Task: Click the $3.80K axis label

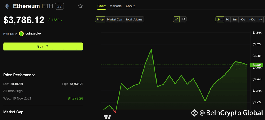Action: pyautogui.click(x=257, y=56)
